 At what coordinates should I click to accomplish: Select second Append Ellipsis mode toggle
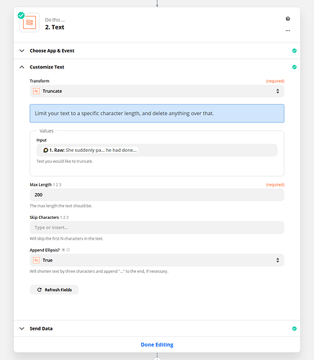[68, 250]
